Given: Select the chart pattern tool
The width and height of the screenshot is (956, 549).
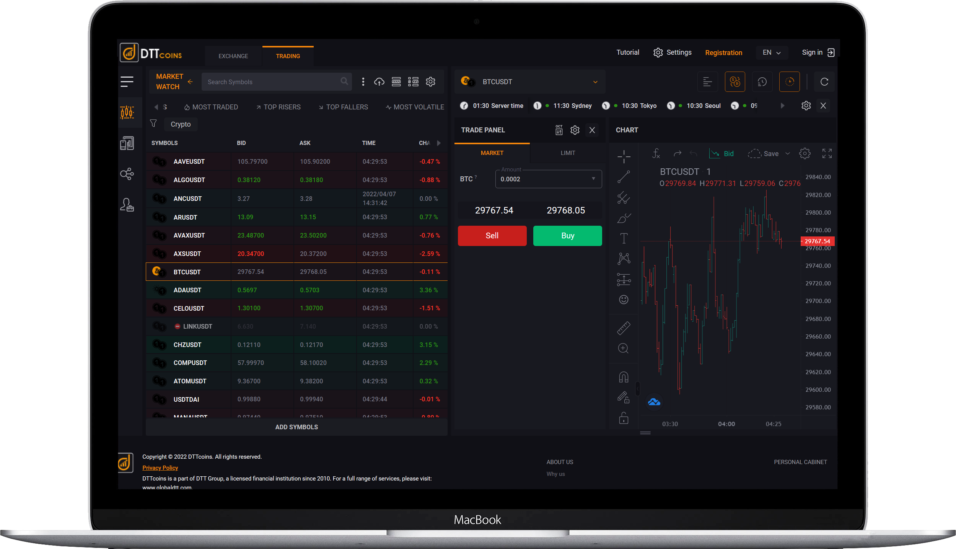Looking at the screenshot, I should pos(624,259).
